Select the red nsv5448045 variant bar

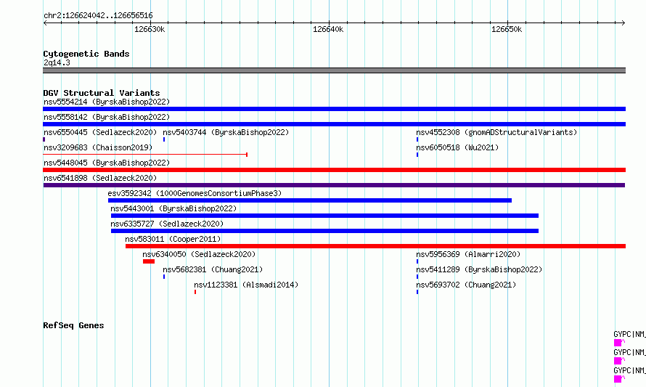[x=334, y=170]
